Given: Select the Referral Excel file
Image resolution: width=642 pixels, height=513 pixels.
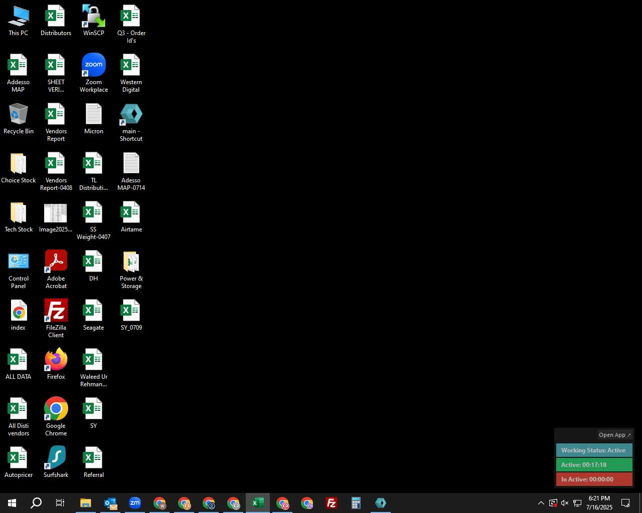Looking at the screenshot, I should coord(94,463).
